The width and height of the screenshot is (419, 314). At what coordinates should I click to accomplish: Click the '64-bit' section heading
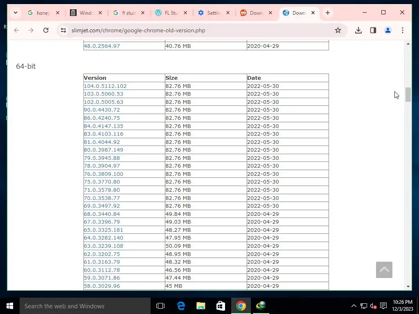[26, 66]
